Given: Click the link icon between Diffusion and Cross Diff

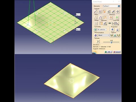Looking at the screenshot, I should coord(110,23).
